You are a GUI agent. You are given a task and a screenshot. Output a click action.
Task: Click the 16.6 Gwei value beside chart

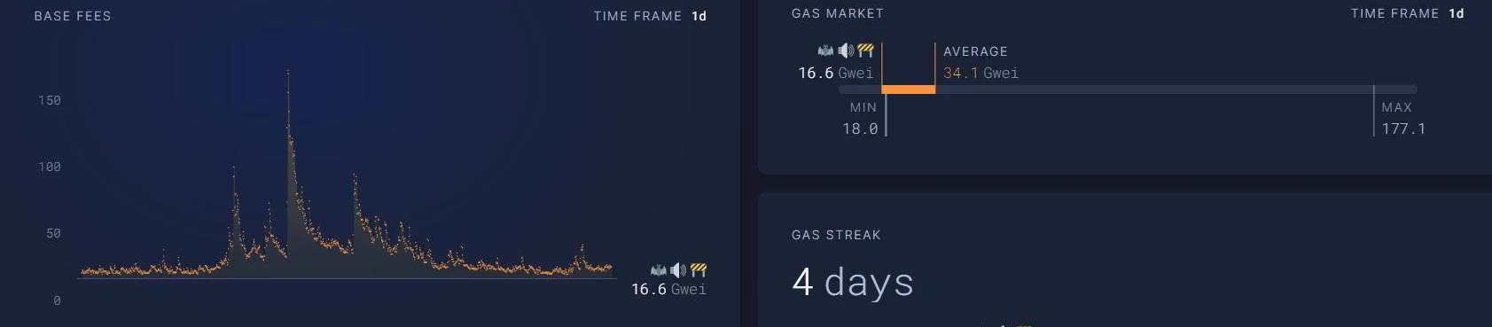click(x=668, y=290)
